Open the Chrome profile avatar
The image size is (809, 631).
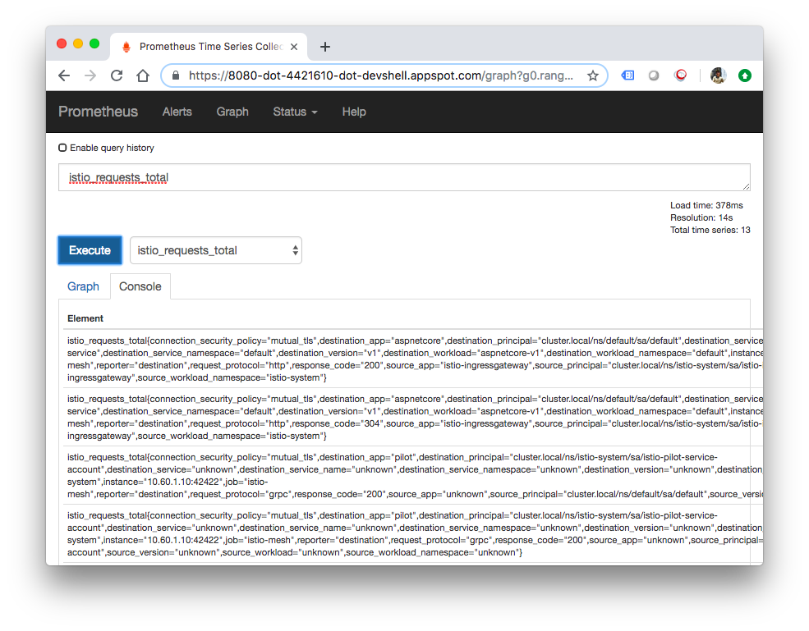718,75
